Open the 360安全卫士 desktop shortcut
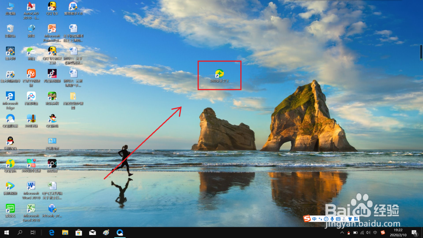423x238 pixels. tap(219, 76)
